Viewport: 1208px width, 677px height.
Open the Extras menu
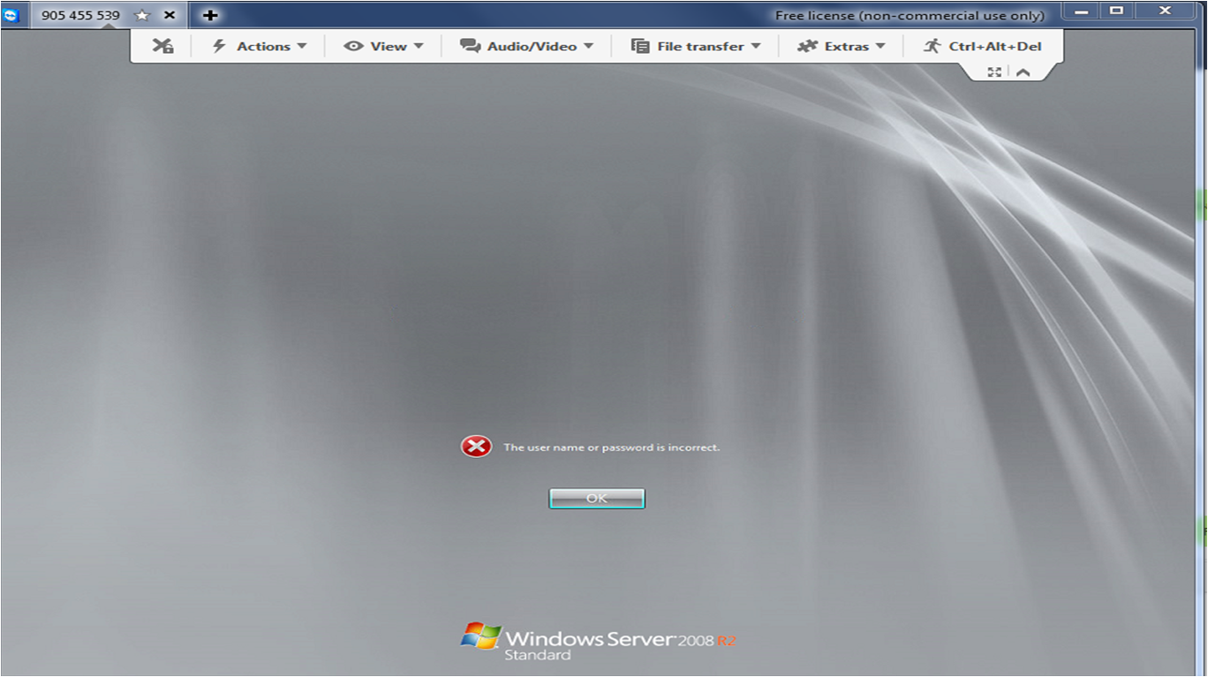point(841,46)
